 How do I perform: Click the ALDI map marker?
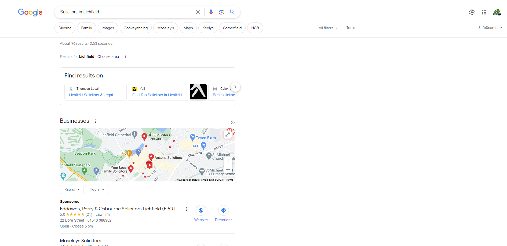point(204,146)
